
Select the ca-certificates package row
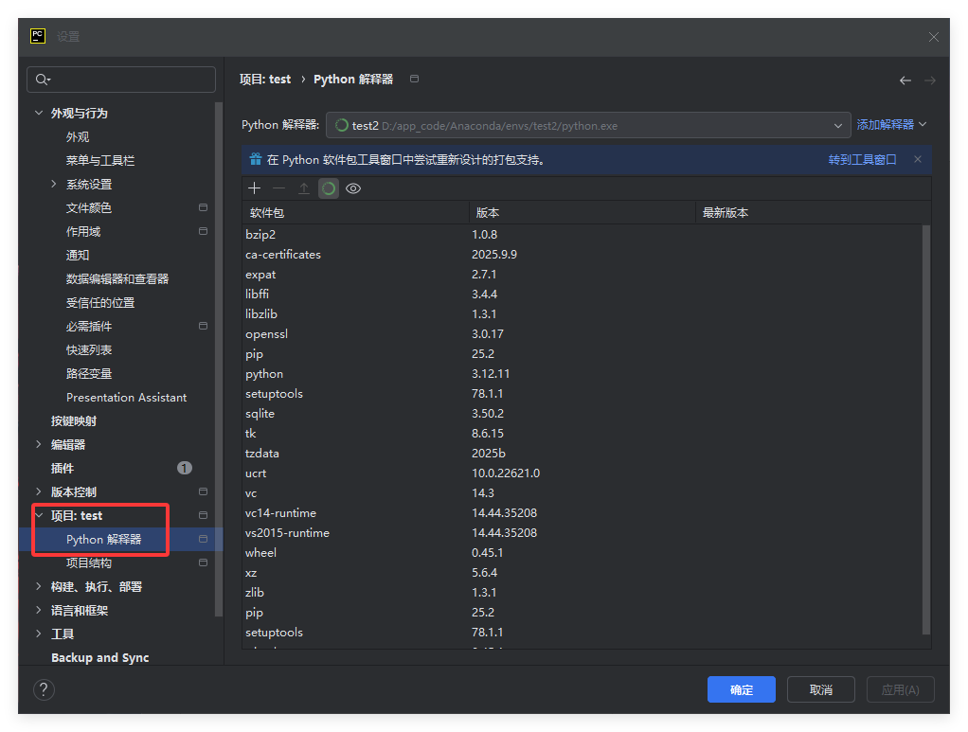583,255
